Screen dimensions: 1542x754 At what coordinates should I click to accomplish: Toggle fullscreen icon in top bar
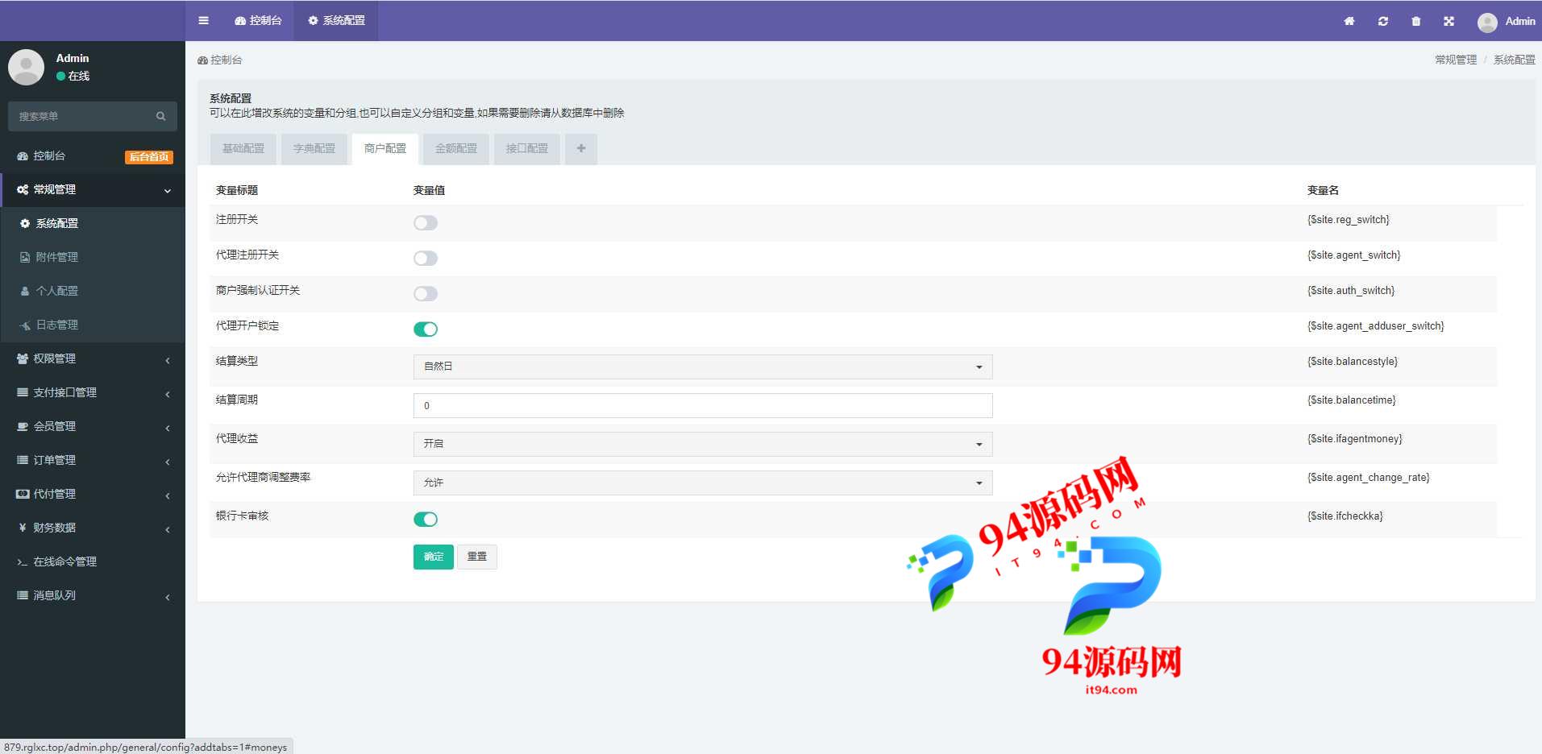click(1449, 21)
